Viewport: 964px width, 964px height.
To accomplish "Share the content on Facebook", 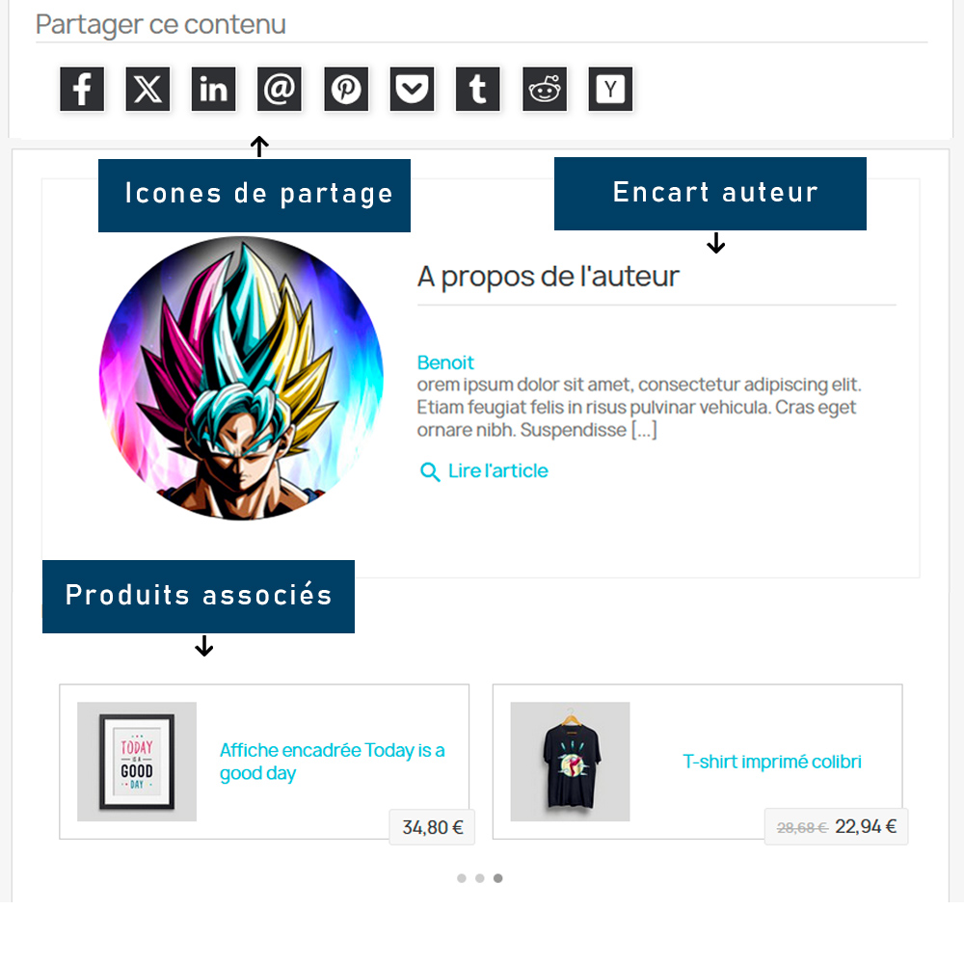I will (x=82, y=89).
